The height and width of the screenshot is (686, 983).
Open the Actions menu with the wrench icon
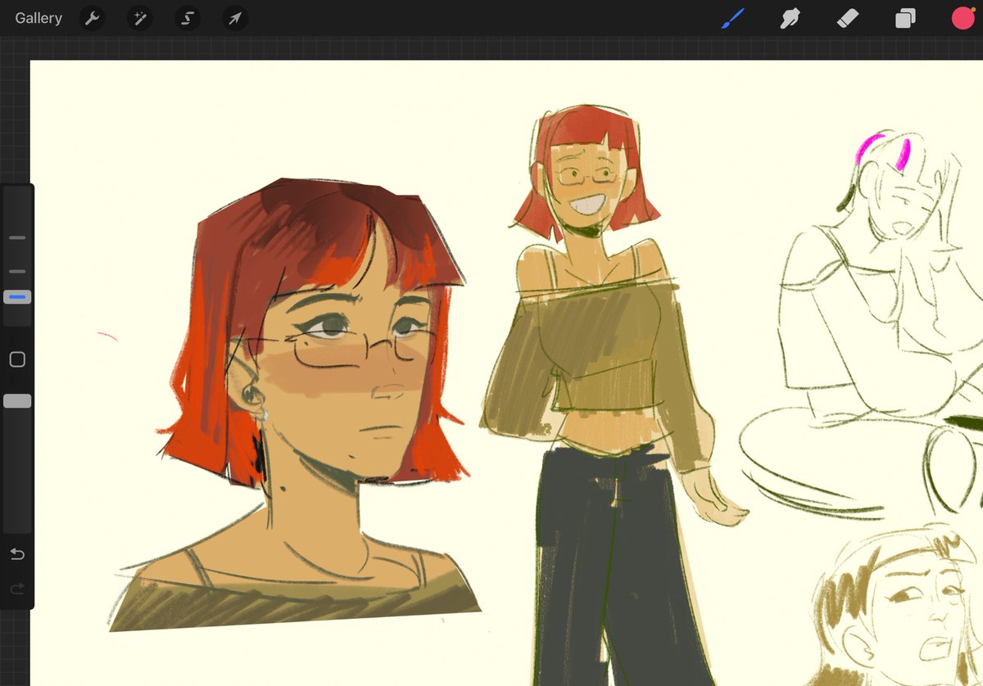92,18
